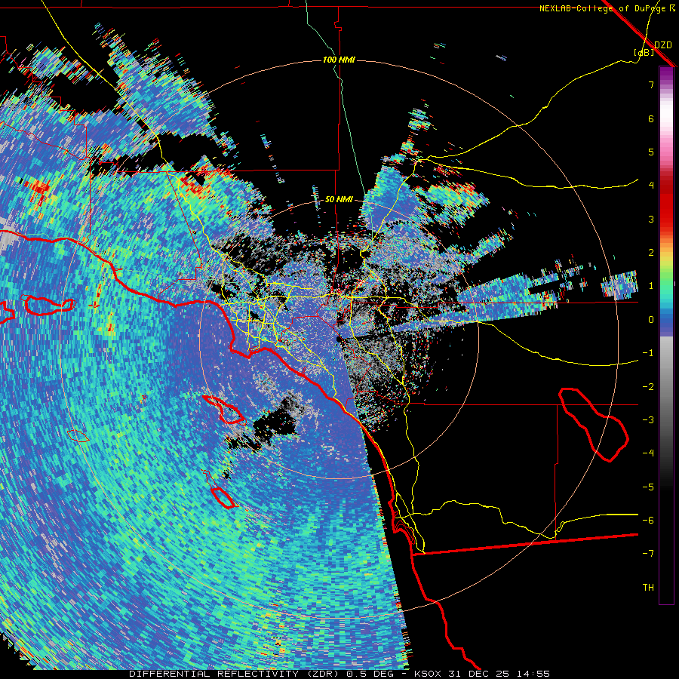The height and width of the screenshot is (679, 679).
Task: Click "DIFFERENTIAL REFLECTIVITY (ZDR)" in the caption
Action: point(235,674)
